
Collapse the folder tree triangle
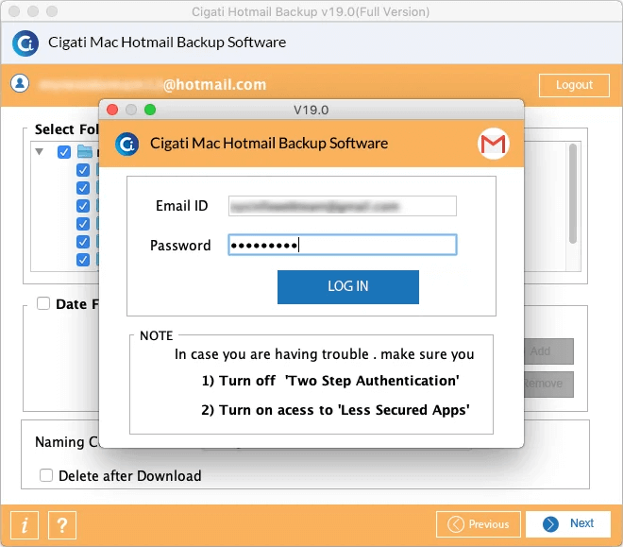39,151
